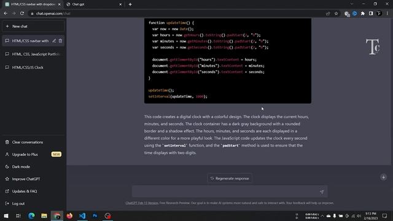Screen dimensions: 393x221
Task: Open the tab search dropdown arrow
Action: click(352, 4)
